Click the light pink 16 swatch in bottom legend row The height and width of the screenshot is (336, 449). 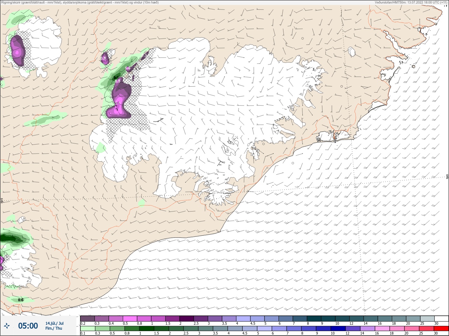tap(382, 329)
